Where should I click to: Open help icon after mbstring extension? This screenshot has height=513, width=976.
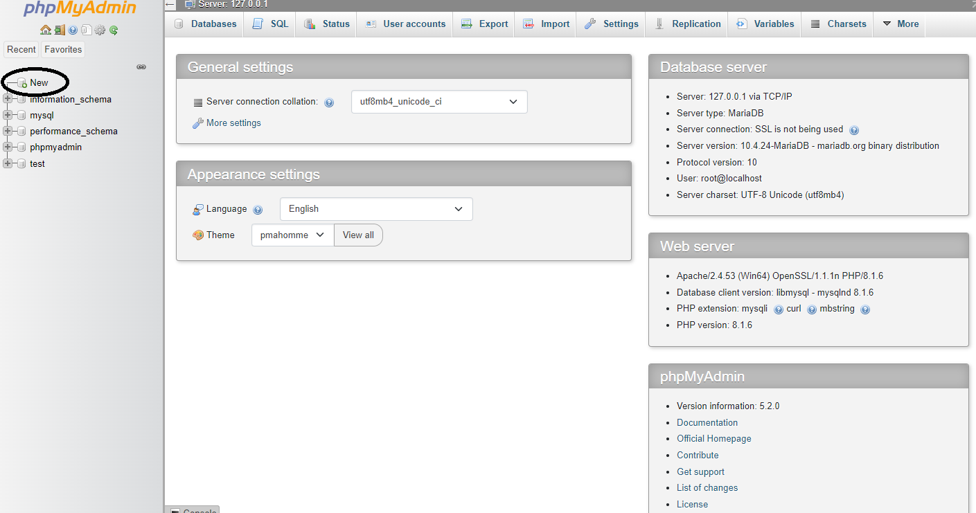tap(865, 309)
